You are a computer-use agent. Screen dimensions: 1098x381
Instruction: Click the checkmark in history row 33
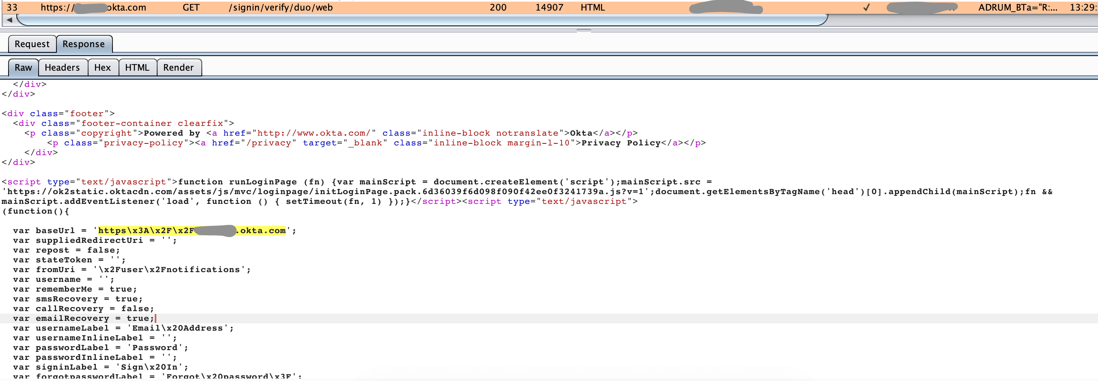(866, 7)
